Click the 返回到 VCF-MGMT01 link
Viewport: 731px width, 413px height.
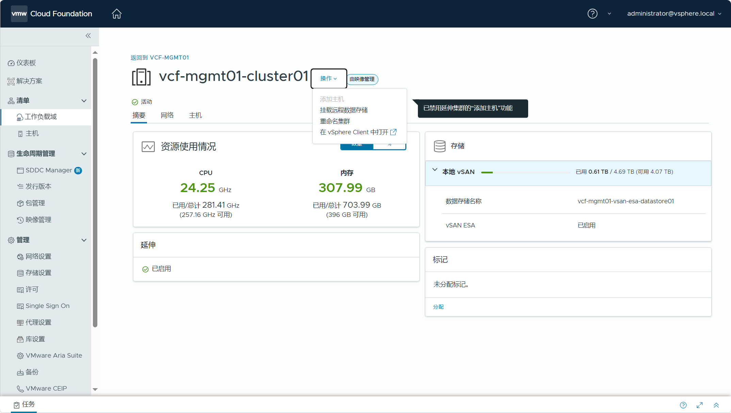(x=160, y=57)
